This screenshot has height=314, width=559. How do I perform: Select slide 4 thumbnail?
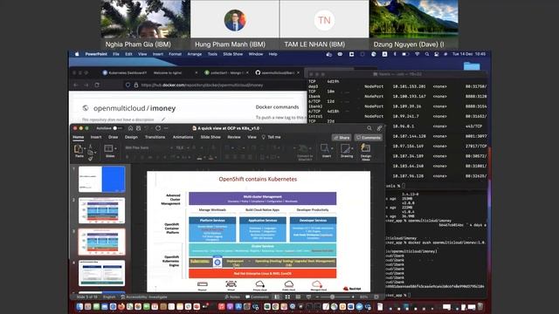(101, 273)
